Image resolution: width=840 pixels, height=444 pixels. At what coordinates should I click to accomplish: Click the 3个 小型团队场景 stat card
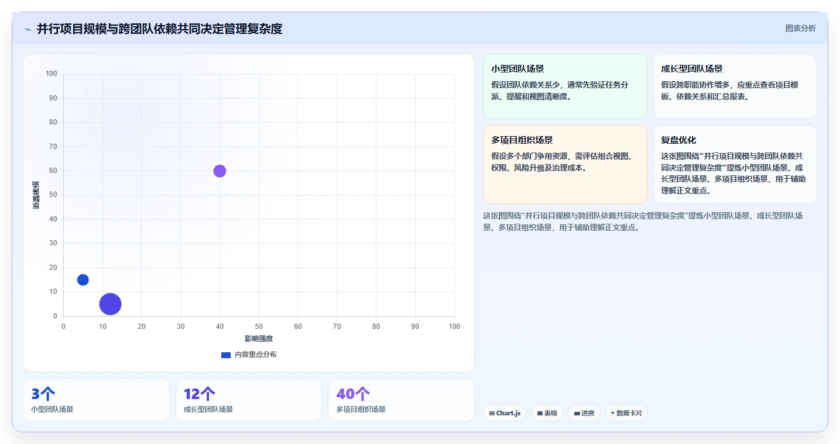click(x=96, y=400)
